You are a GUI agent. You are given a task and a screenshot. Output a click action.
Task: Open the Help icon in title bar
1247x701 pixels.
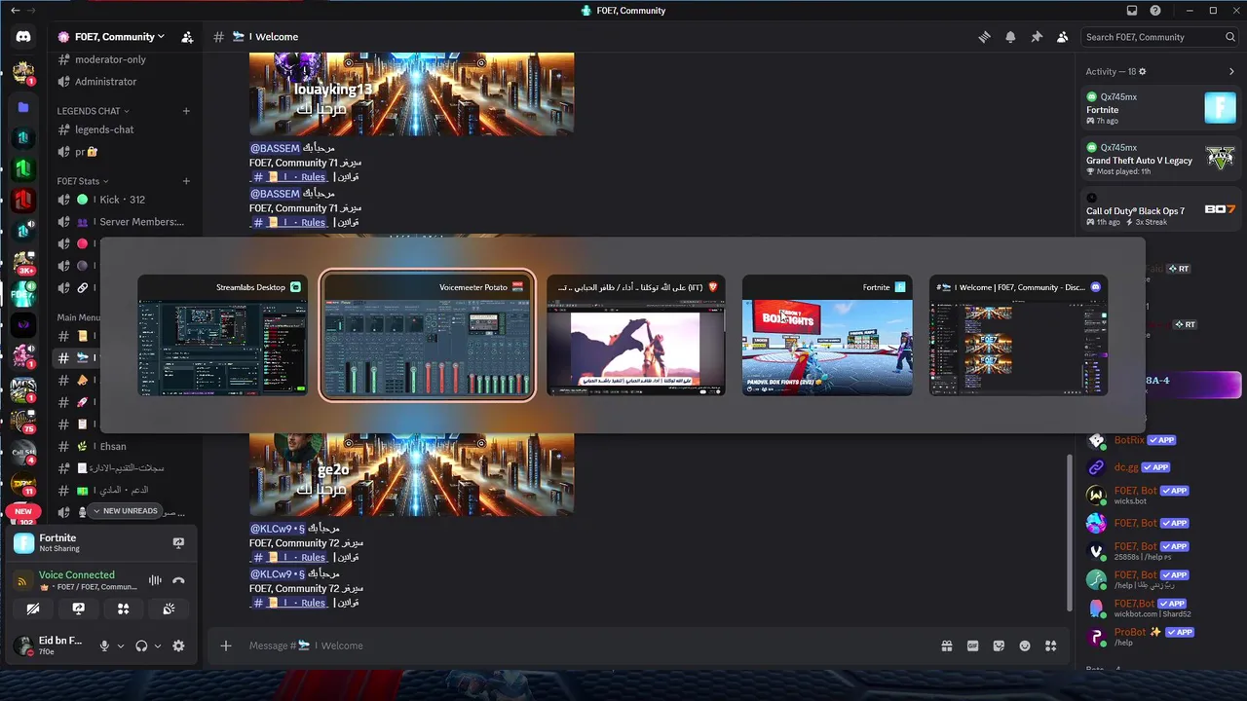pyautogui.click(x=1155, y=11)
